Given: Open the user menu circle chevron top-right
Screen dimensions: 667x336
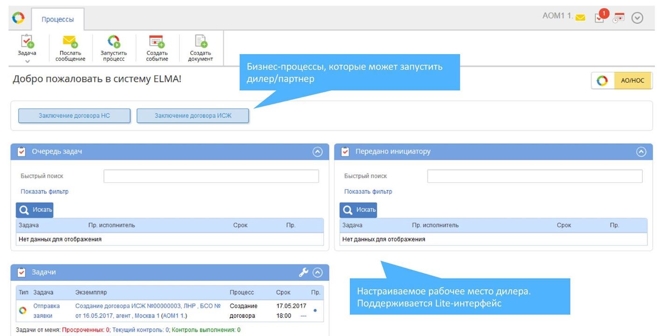Looking at the screenshot, I should [637, 18].
